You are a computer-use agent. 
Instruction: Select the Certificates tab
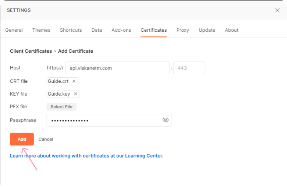click(154, 30)
